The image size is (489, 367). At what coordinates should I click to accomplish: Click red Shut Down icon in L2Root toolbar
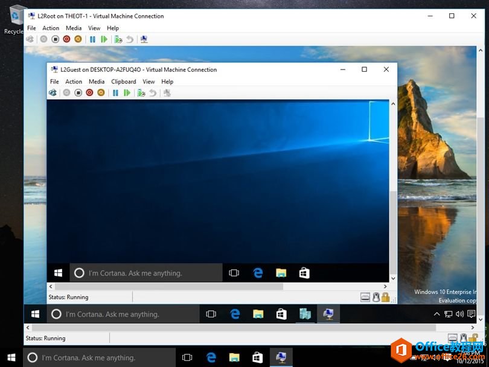(x=66, y=39)
